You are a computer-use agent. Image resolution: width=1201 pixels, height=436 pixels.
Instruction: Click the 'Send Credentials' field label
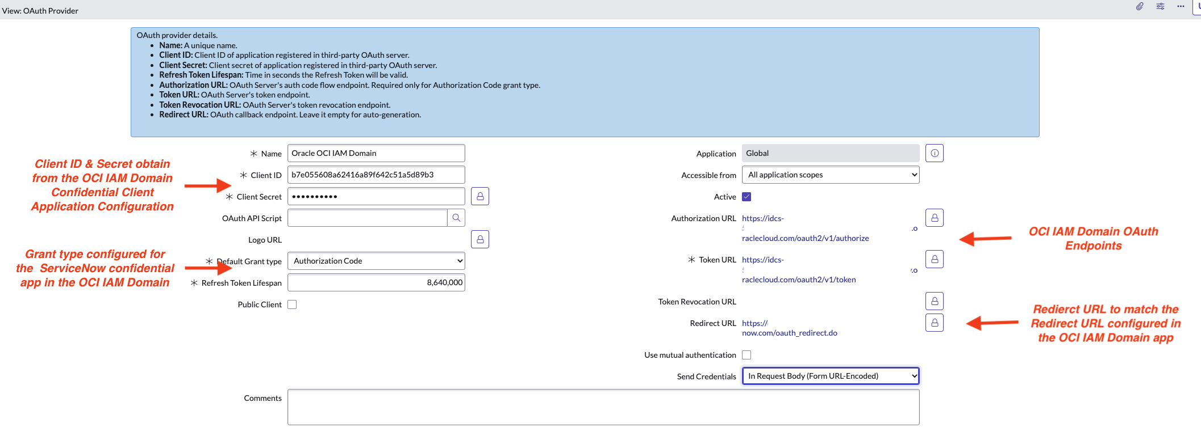(x=706, y=376)
